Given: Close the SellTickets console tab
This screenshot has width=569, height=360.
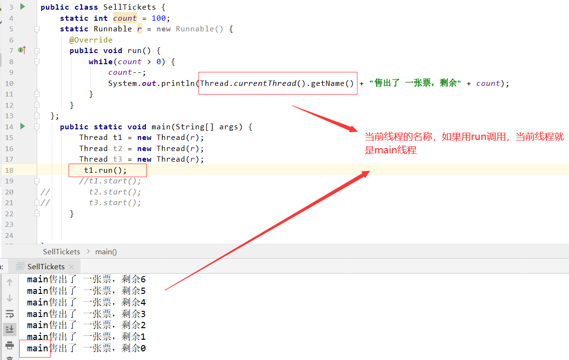Looking at the screenshot, I should 71,266.
